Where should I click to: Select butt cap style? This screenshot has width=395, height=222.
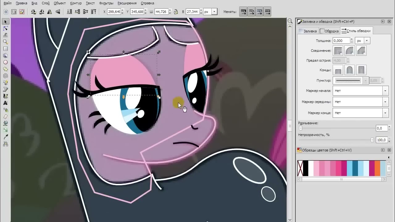pyautogui.click(x=338, y=70)
